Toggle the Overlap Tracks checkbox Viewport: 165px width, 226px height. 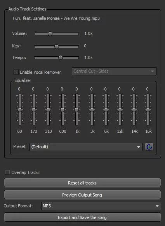pyautogui.click(x=7, y=172)
